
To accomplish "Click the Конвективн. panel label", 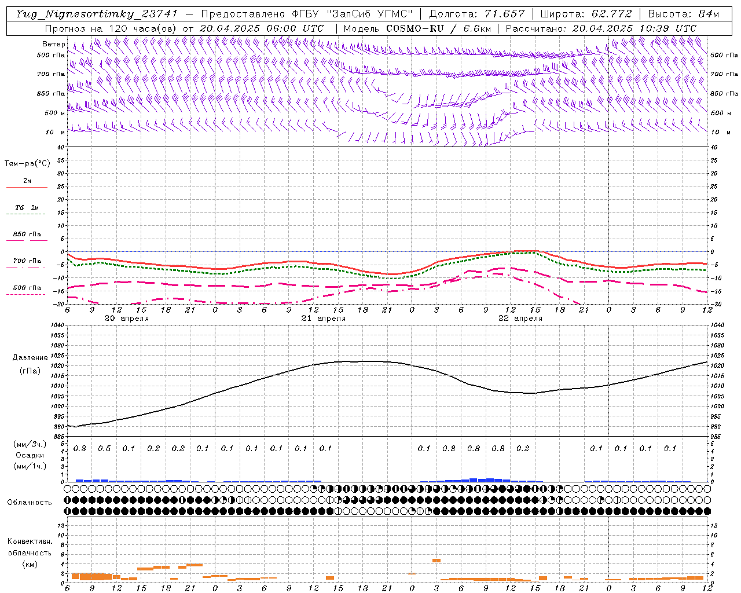I will click(30, 541).
